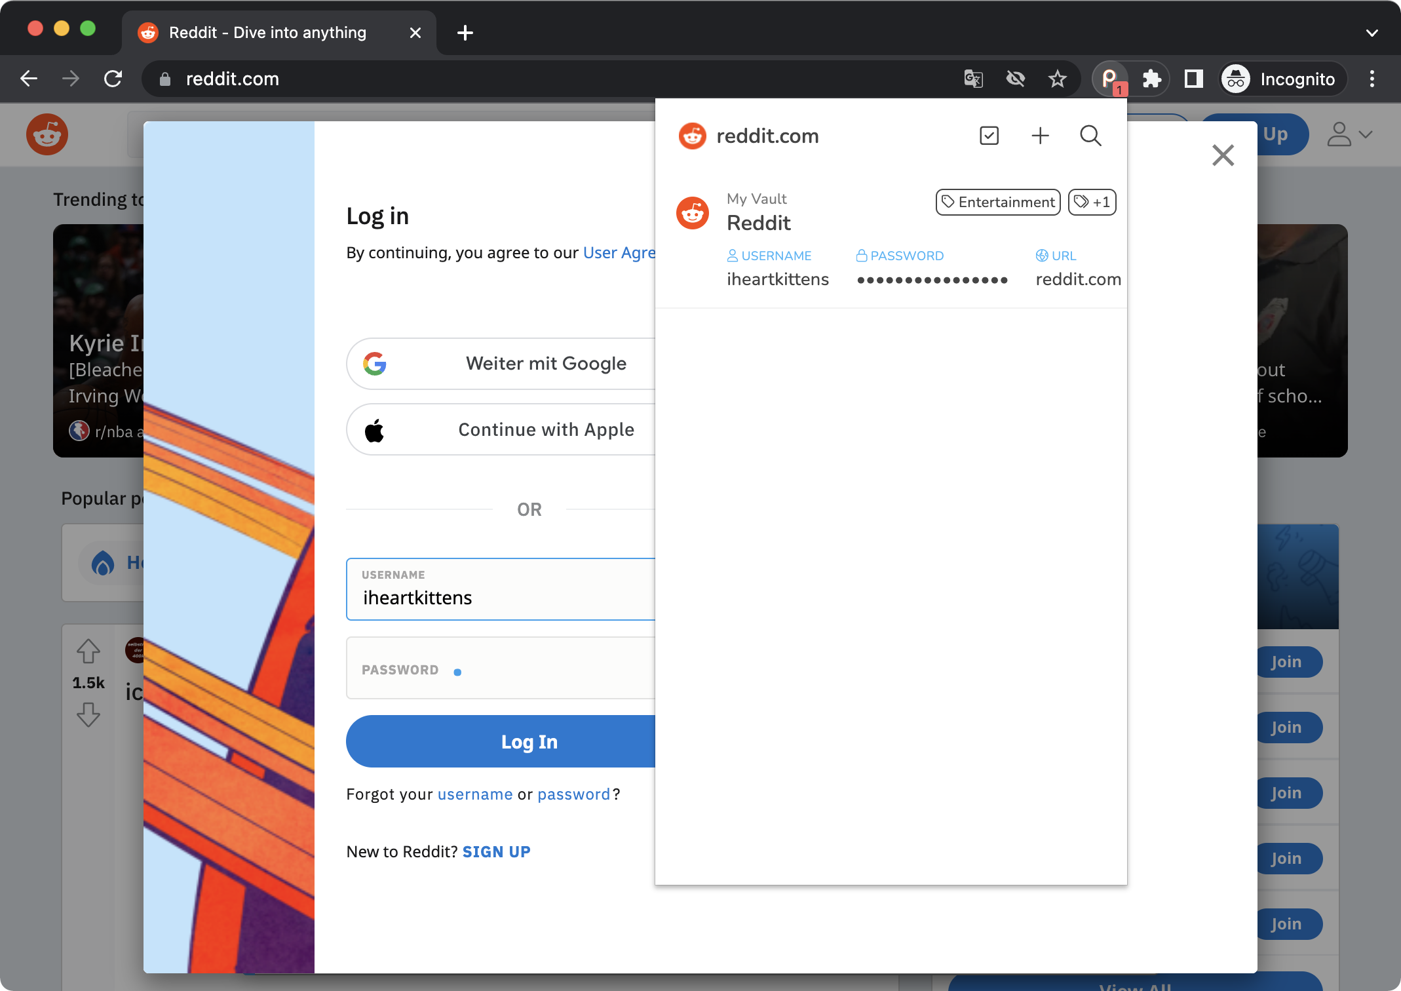Screen dimensions: 1401x991
Task: Expand the tab search chevron
Action: (x=1372, y=33)
